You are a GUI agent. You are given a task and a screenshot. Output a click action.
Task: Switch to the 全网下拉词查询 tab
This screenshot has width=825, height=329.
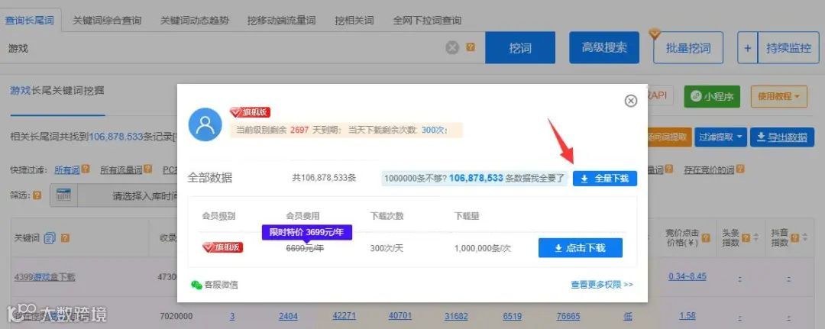pos(427,21)
